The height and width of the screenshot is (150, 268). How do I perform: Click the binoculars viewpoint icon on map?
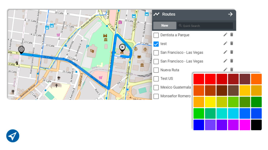pyautogui.click(x=105, y=35)
